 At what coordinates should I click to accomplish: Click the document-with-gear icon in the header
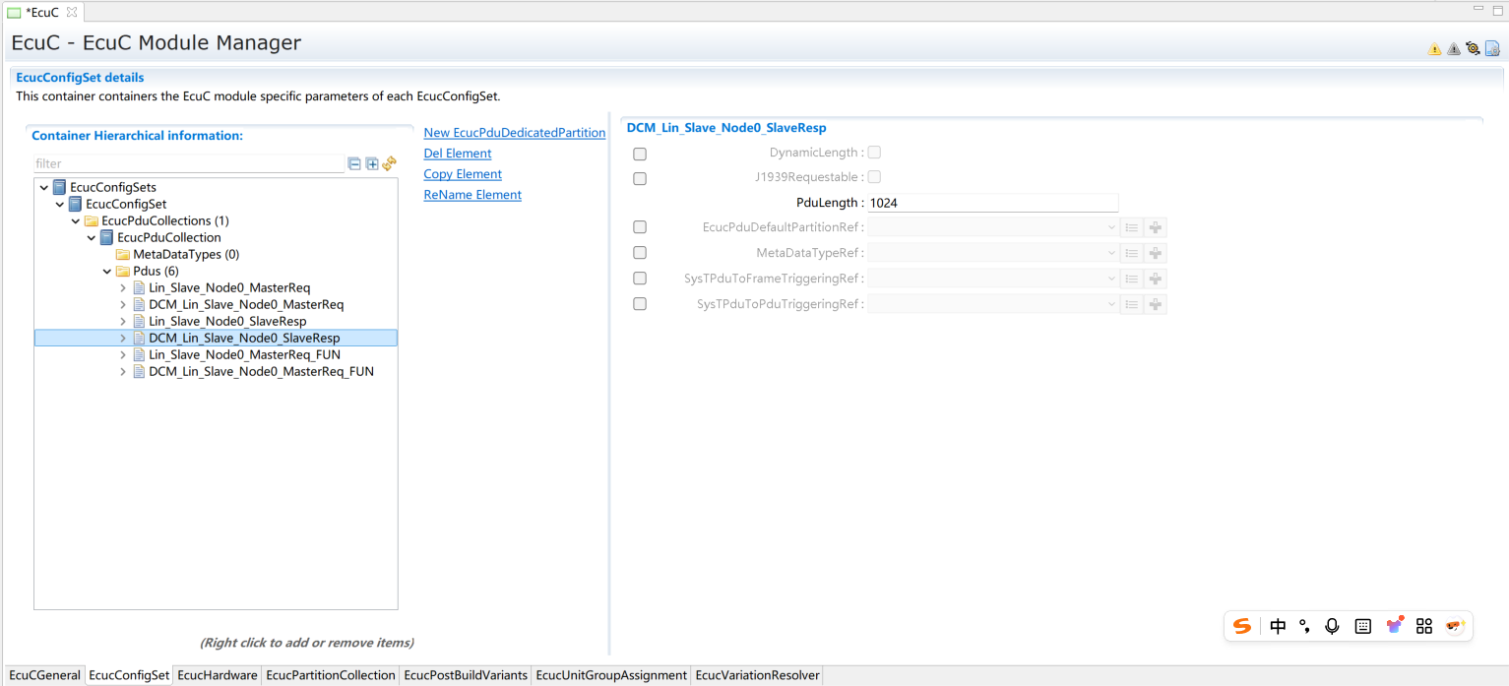click(1492, 48)
